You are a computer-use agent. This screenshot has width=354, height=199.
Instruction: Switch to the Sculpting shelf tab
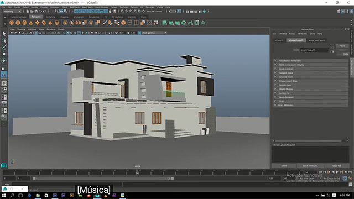(50, 17)
